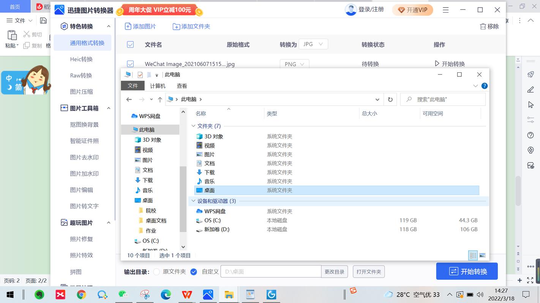The width and height of the screenshot is (540, 303).
Task: Click the 添加图片 icon to add images
Action: point(127,26)
